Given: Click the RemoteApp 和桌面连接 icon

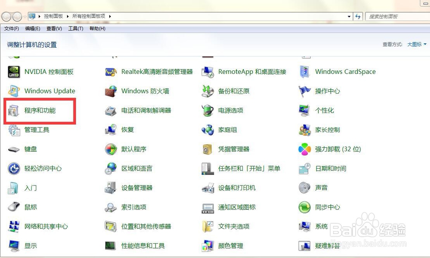Looking at the screenshot, I should coord(208,72).
